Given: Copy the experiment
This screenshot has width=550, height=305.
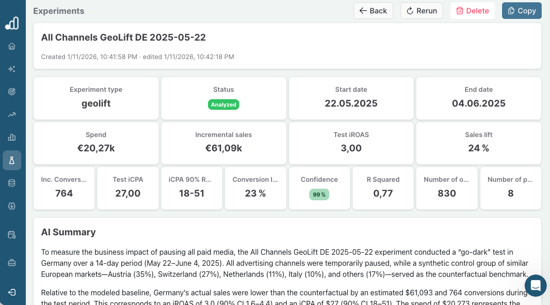Looking at the screenshot, I should click(521, 11).
